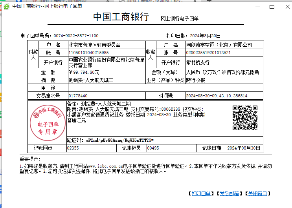
Task: Click accounting teller number 00495
Action: coord(153,148)
